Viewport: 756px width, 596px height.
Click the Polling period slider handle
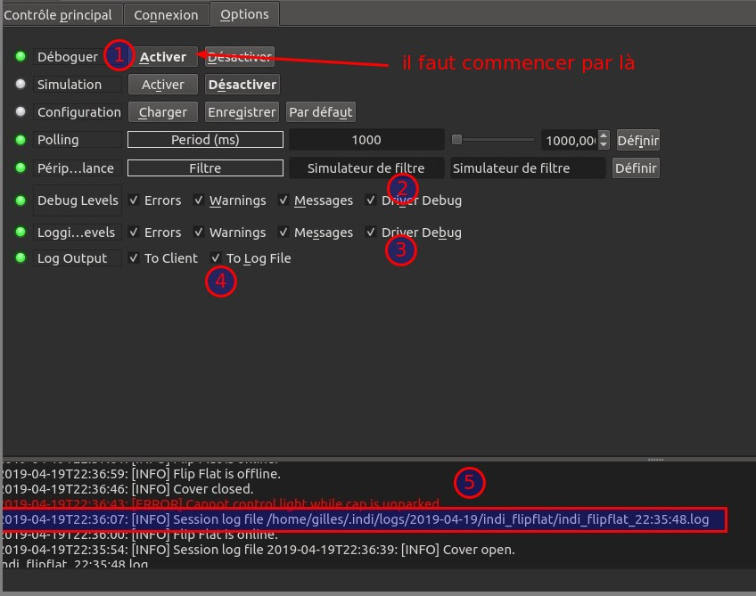(456, 140)
